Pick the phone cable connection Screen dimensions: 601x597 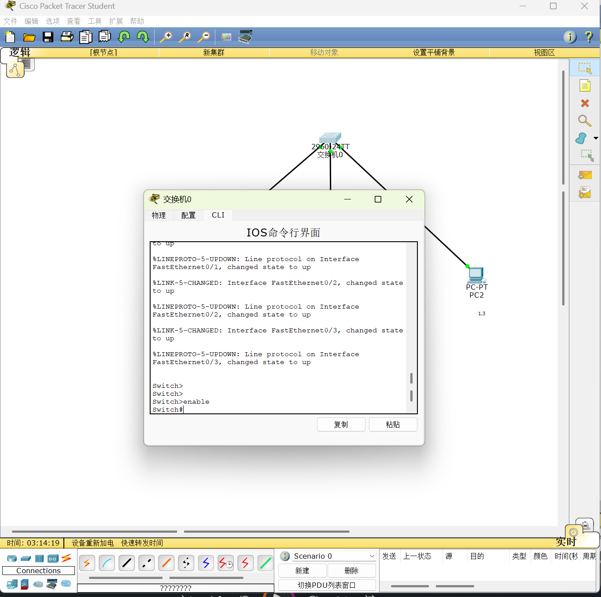[x=186, y=563]
